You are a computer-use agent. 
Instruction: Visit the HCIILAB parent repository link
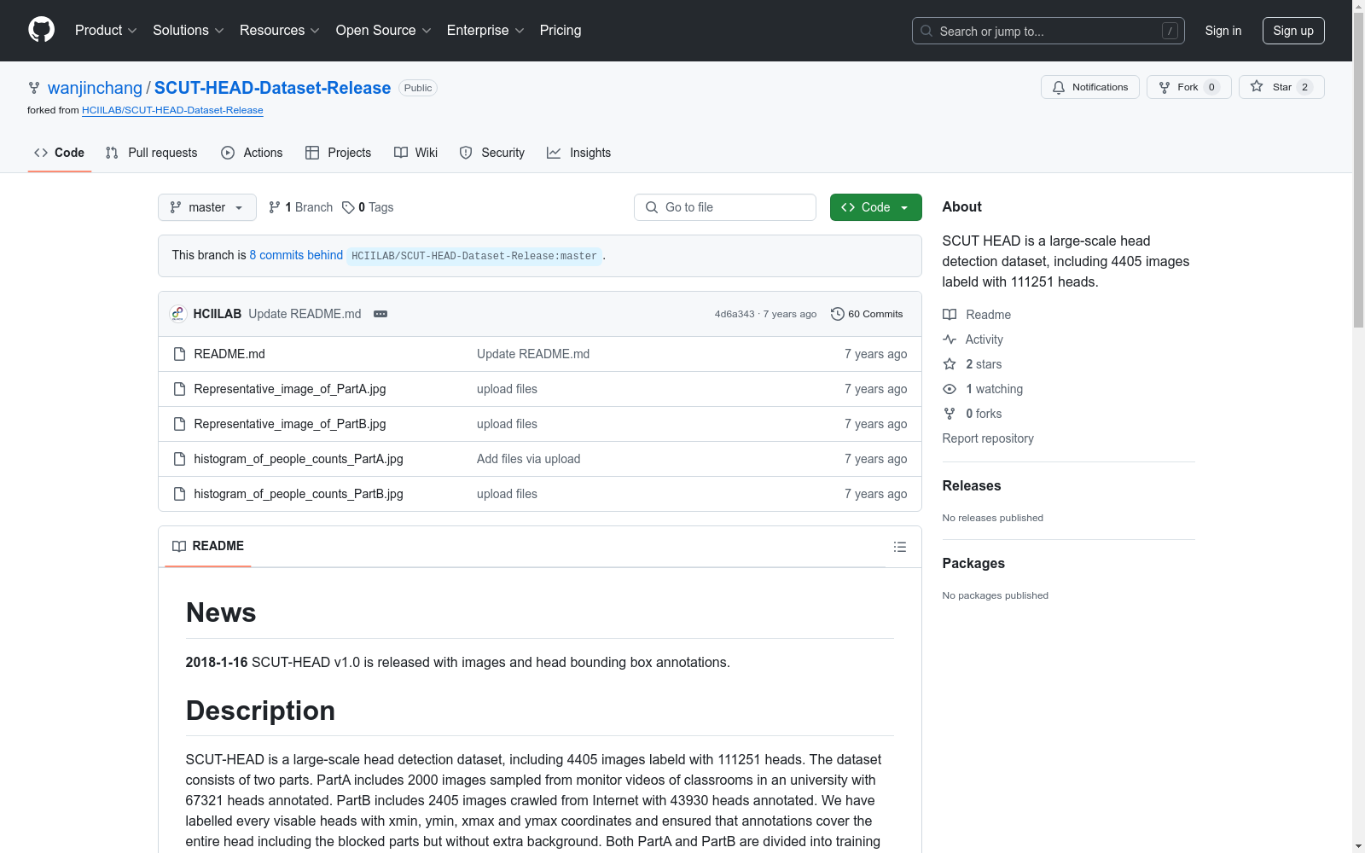(x=172, y=110)
